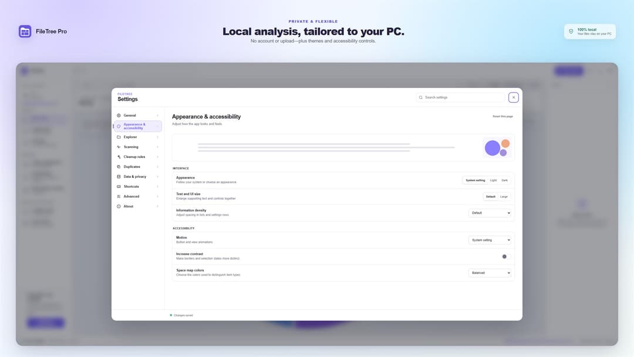The width and height of the screenshot is (634, 357).
Task: Click the 'PRIVATE & FLEXIBLE' tagline
Action: point(313,21)
